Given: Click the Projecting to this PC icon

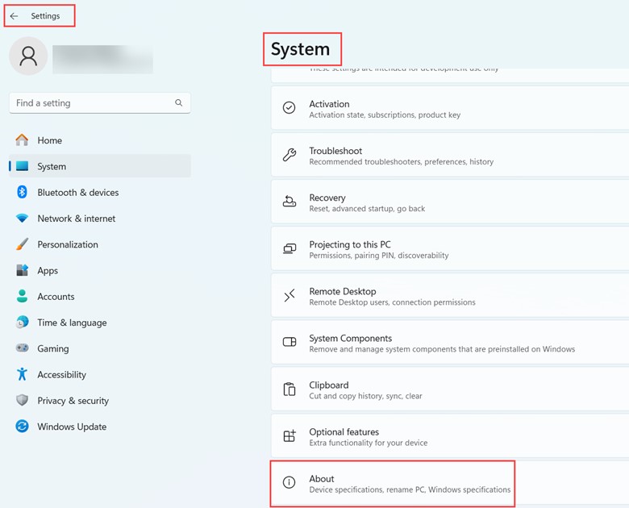Looking at the screenshot, I should click(x=290, y=248).
